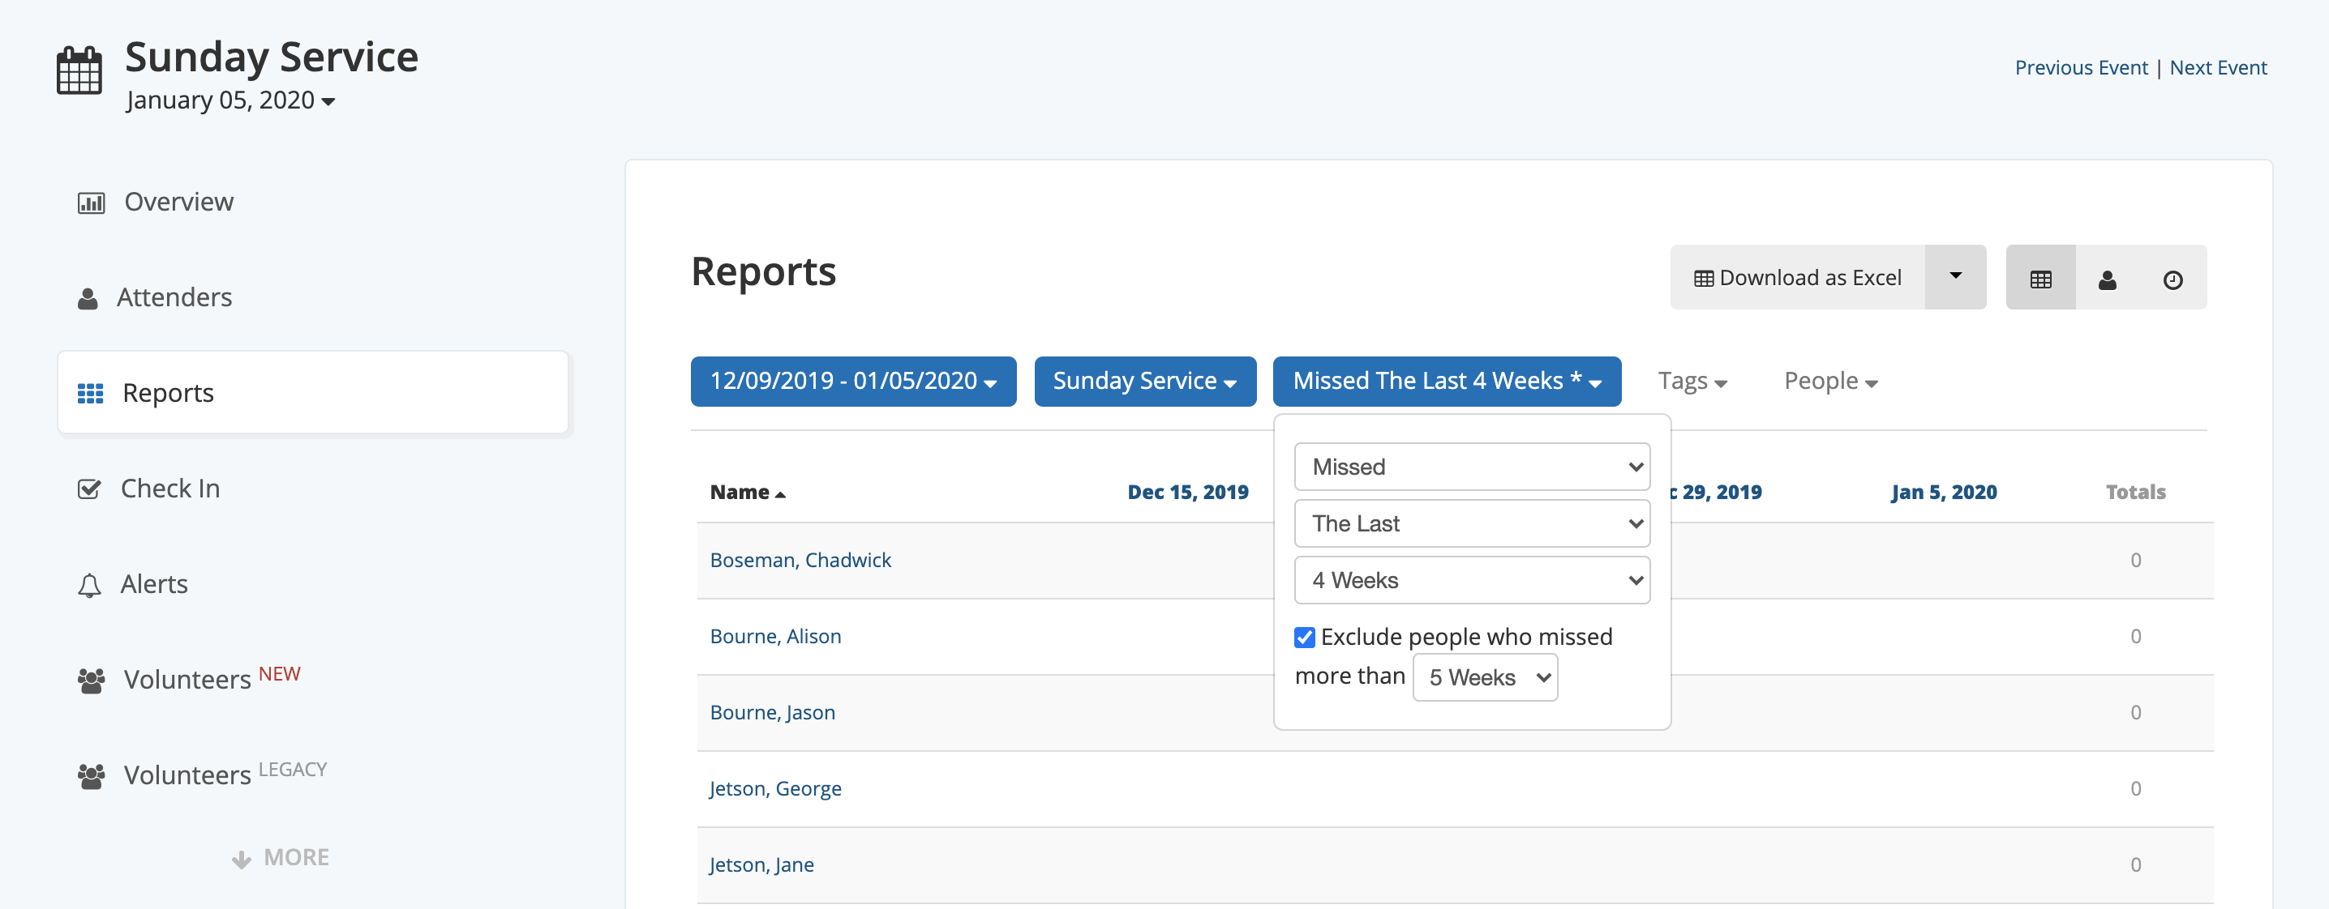2329x909 pixels.
Task: Click the Volunteers LEGACY group icon
Action: [92, 776]
